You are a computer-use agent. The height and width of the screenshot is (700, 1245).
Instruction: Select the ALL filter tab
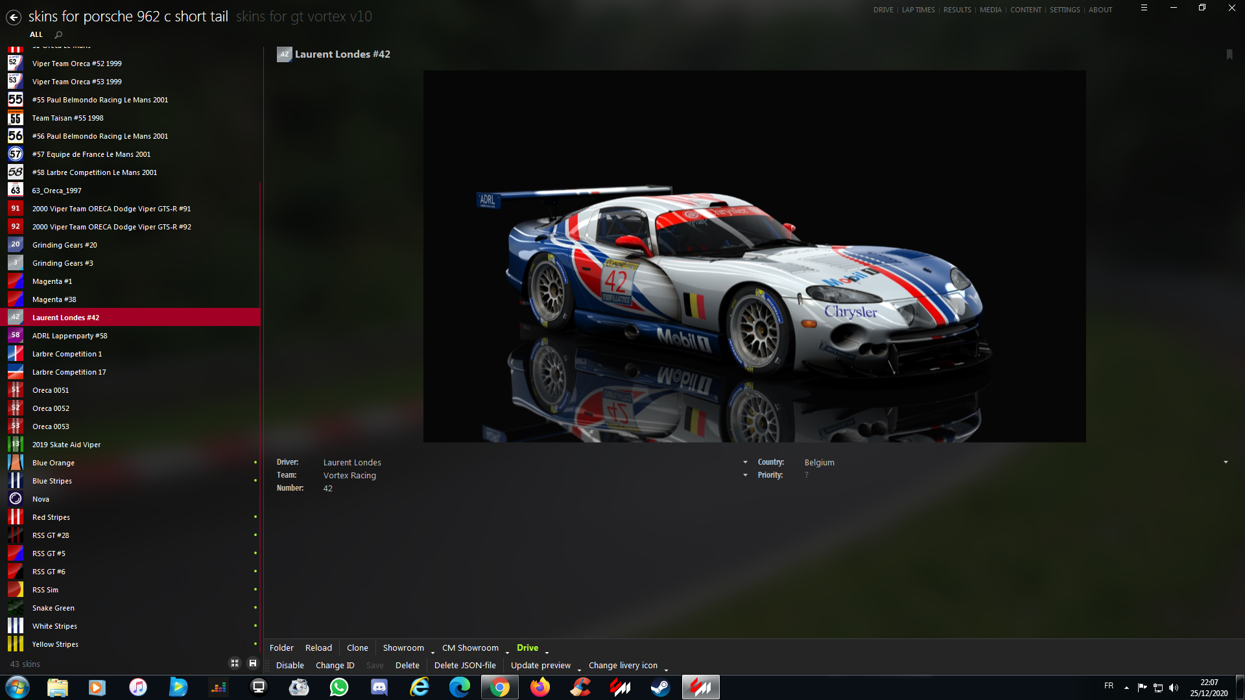coord(36,35)
